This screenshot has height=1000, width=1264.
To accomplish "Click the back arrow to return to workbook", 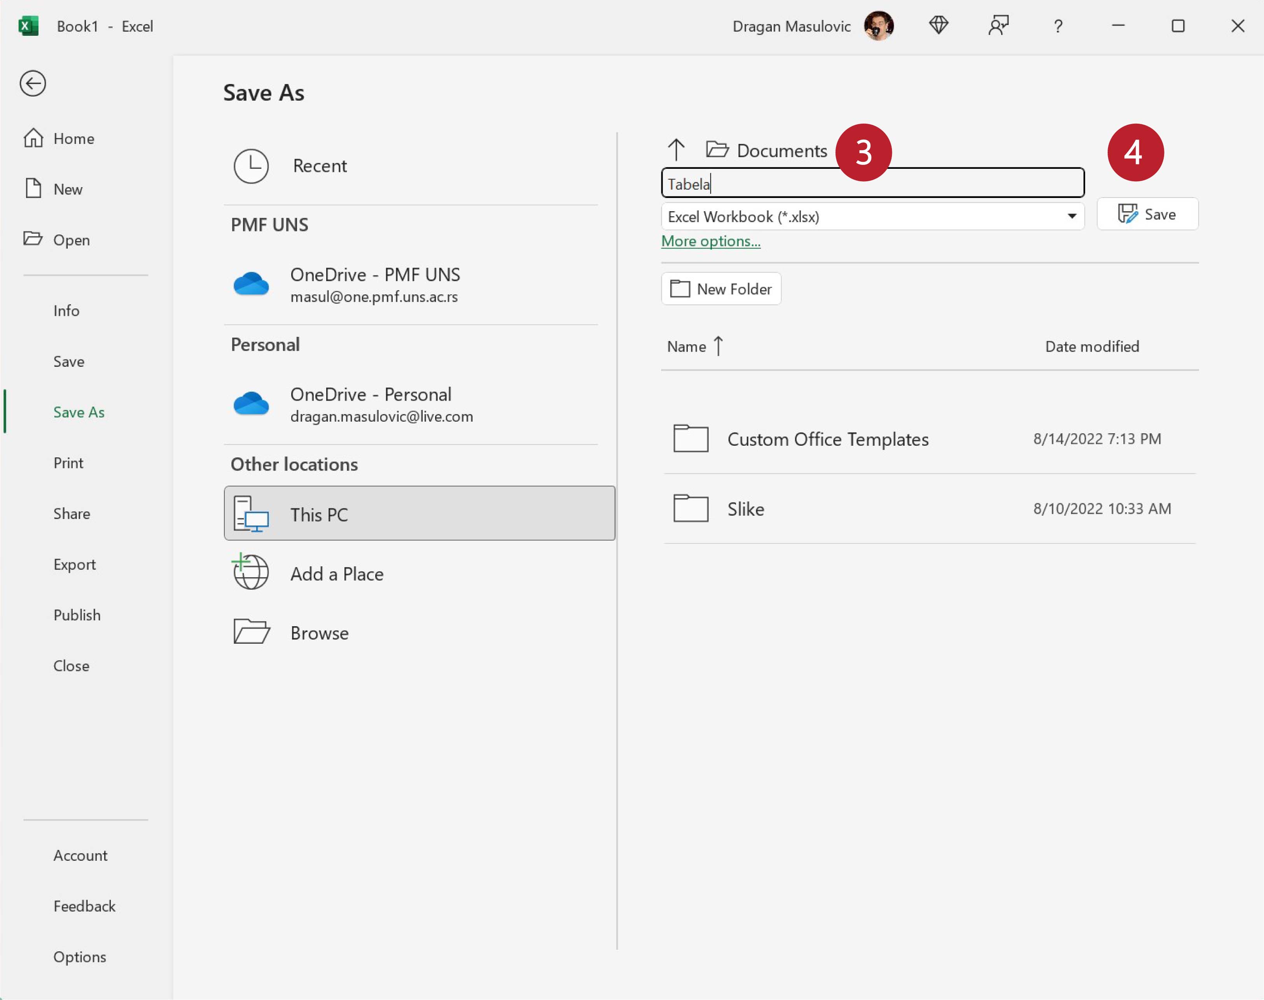I will pyautogui.click(x=33, y=83).
